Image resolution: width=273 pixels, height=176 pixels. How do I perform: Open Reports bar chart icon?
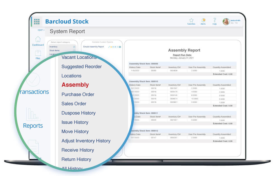(x=33, y=114)
